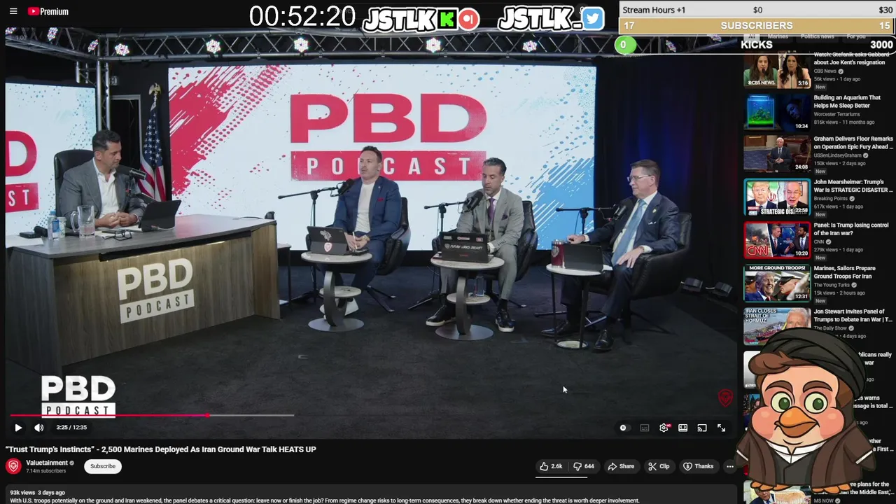Open Valuetainment channel name link
The width and height of the screenshot is (896, 504).
click(47, 463)
